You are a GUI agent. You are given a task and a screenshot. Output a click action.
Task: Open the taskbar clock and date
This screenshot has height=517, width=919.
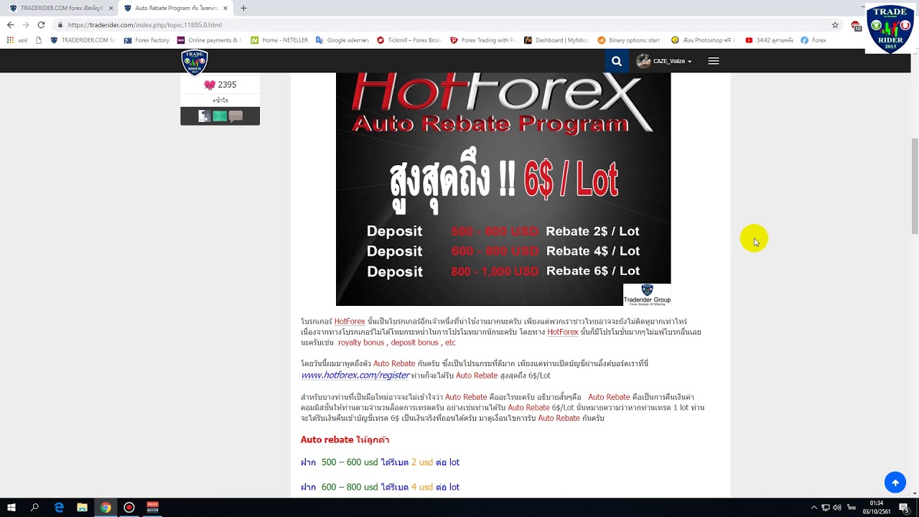point(876,507)
